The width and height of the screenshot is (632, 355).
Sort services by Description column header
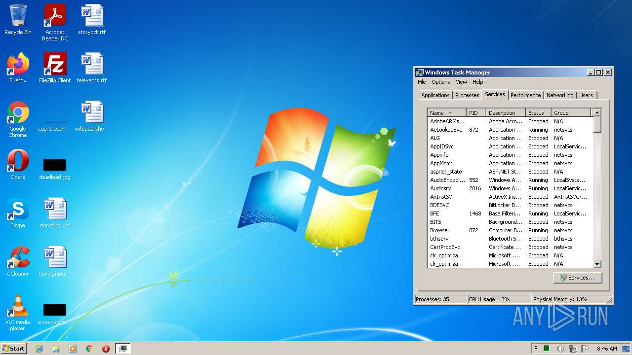(506, 113)
